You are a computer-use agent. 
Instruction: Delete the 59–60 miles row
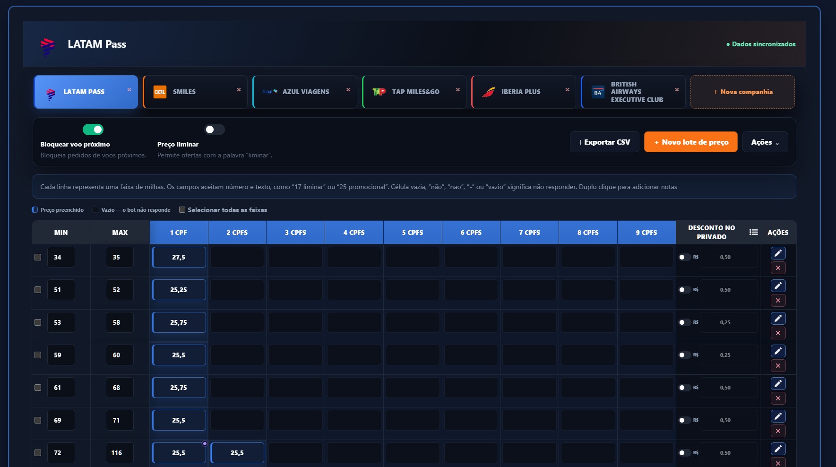click(778, 366)
